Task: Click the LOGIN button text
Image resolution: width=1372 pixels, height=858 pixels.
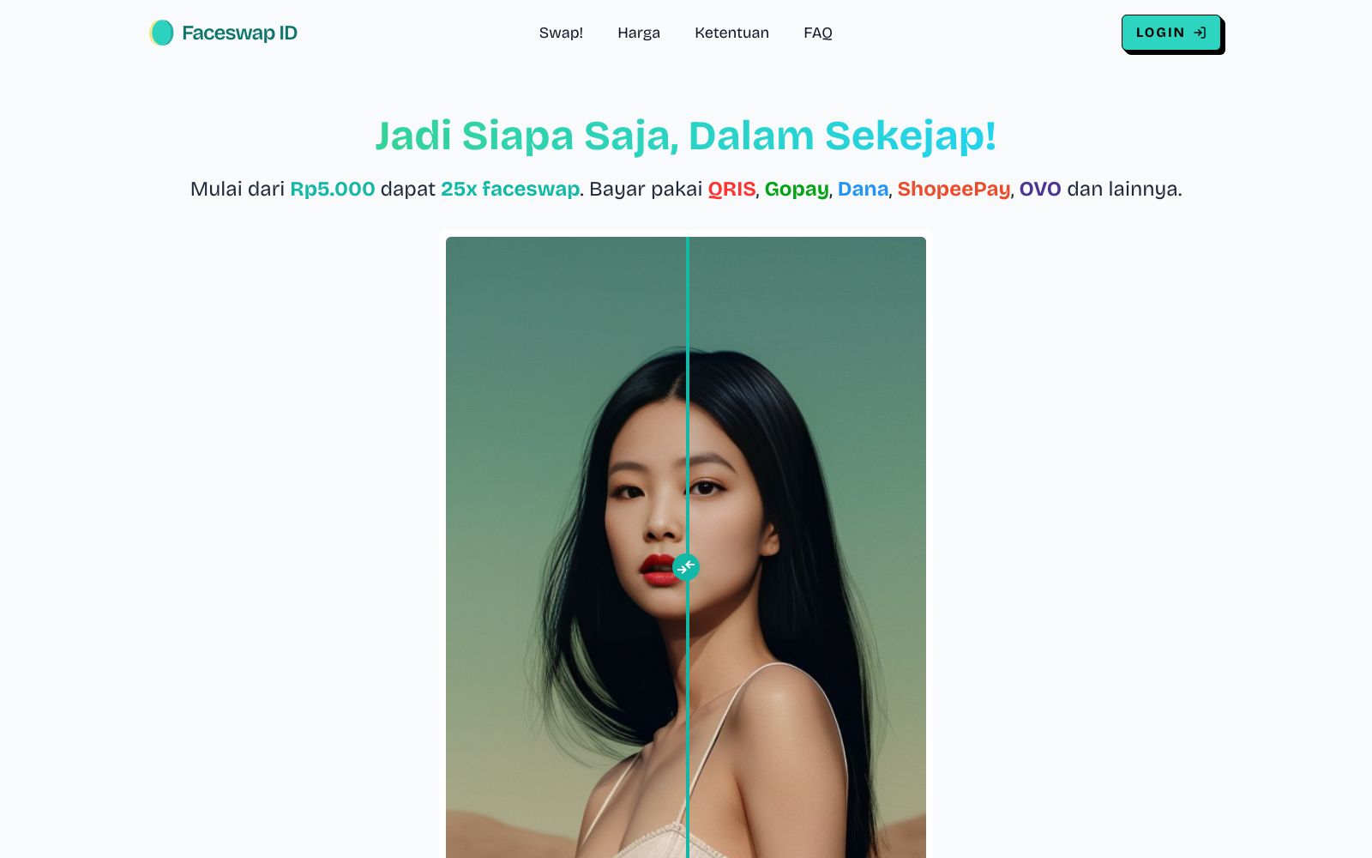Action: point(1160,33)
